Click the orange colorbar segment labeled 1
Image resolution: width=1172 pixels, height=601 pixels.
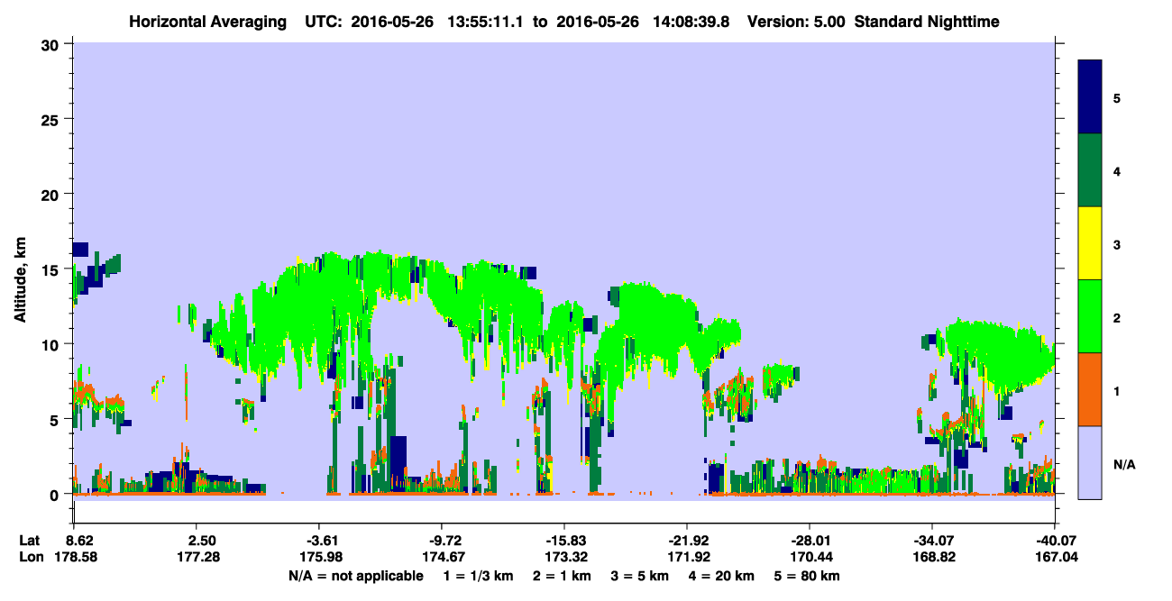click(x=1090, y=389)
